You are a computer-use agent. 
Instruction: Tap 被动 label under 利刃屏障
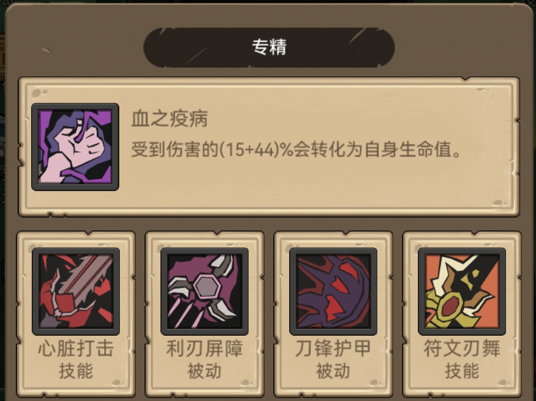(205, 371)
